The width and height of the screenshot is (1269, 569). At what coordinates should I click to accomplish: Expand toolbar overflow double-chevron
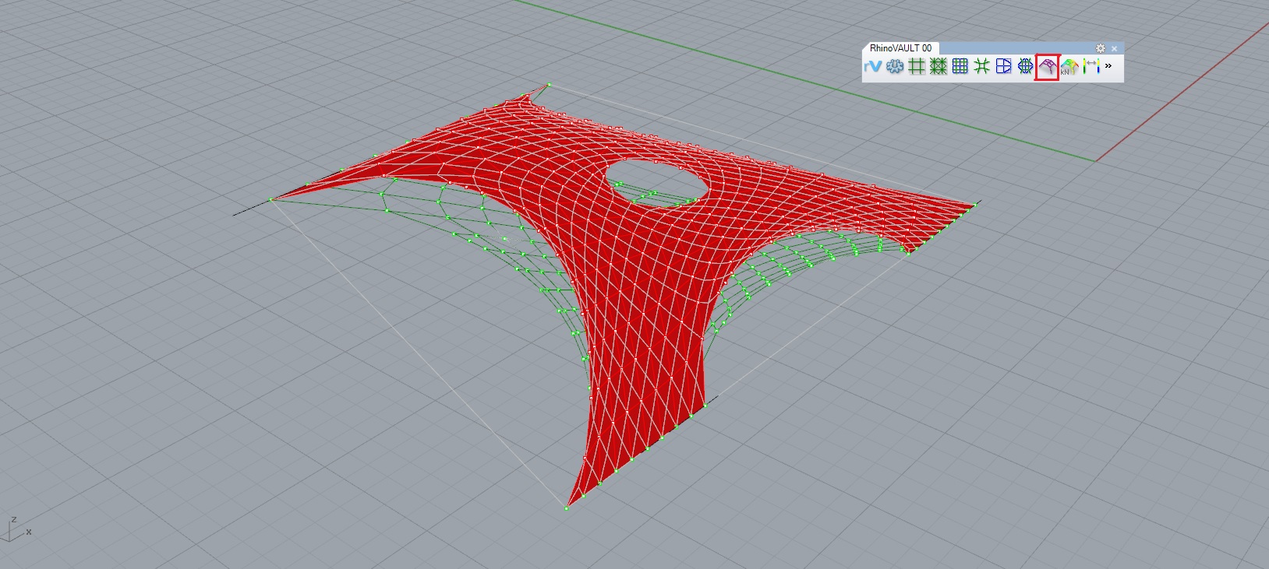(x=1108, y=66)
